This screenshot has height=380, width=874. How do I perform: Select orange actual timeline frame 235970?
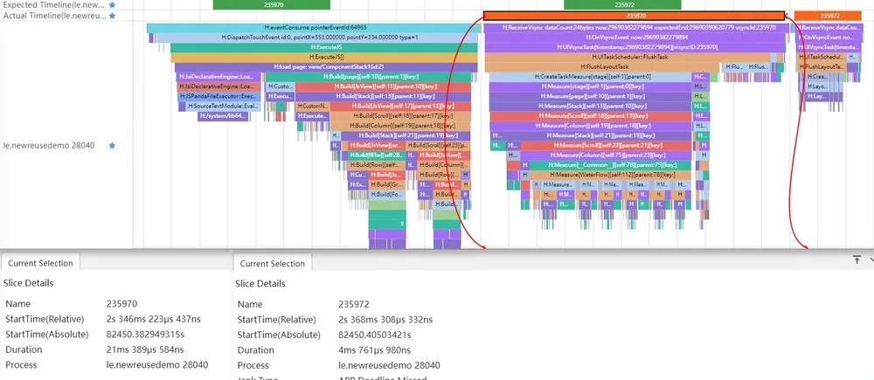click(x=634, y=16)
